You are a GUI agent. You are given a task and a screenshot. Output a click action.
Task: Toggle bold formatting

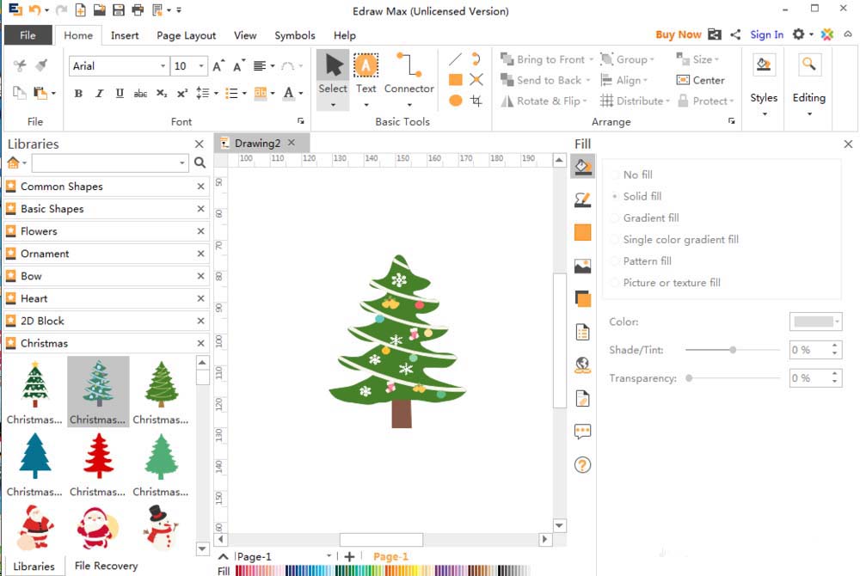[78, 93]
